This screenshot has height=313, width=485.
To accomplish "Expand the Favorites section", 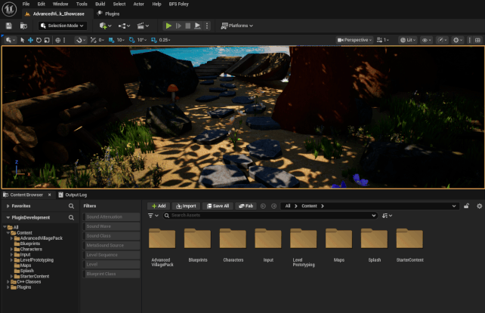I will click(8, 206).
